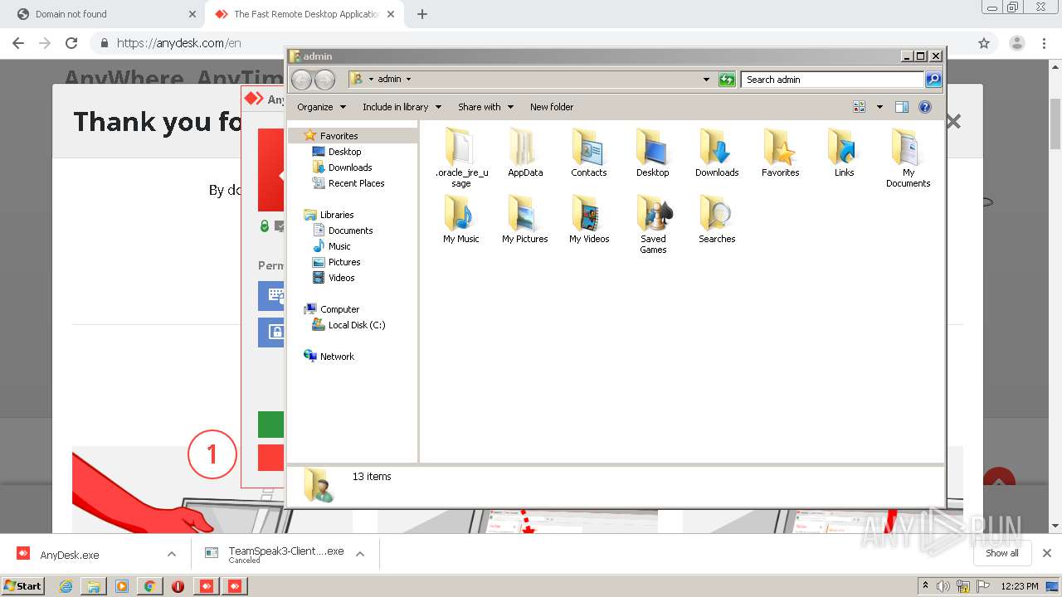Click the Windows Start button
The image size is (1062, 597).
tap(23, 586)
